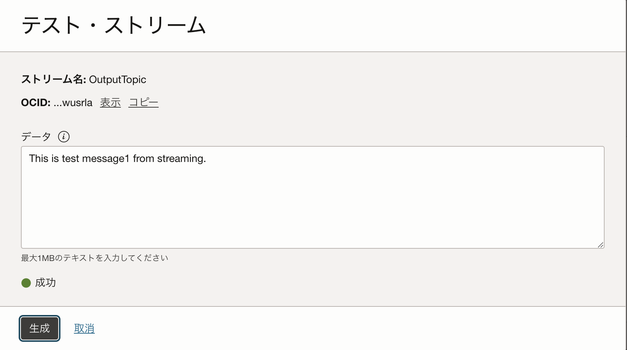Cancel the dialog with 取消
This screenshot has width=627, height=350.
84,328
